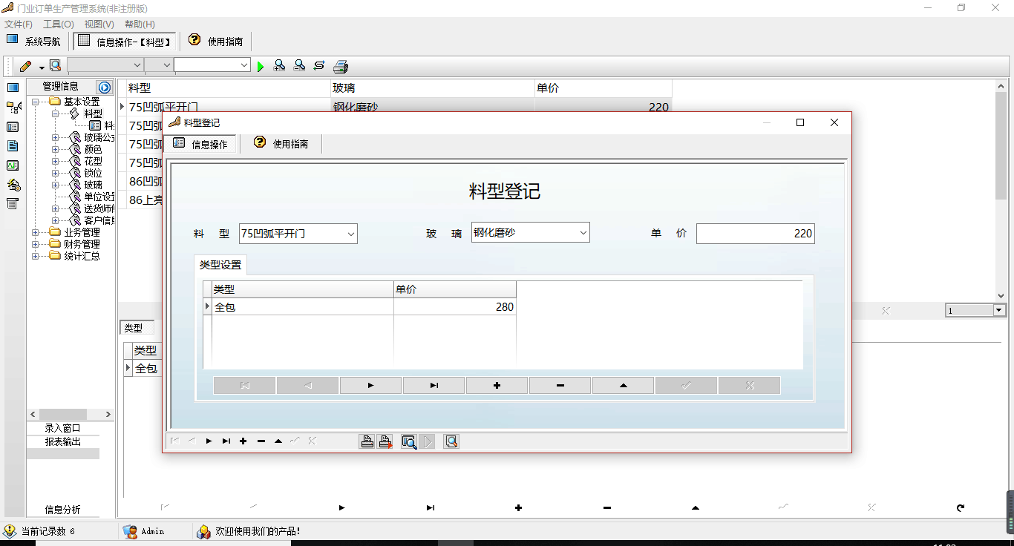This screenshot has width=1014, height=546.
Task: Click the green chart monitor icon in left sidebar
Action: tap(13, 165)
